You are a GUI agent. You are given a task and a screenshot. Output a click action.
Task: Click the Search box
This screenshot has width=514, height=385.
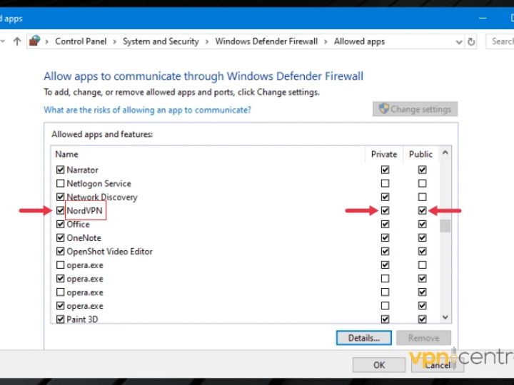tap(500, 41)
